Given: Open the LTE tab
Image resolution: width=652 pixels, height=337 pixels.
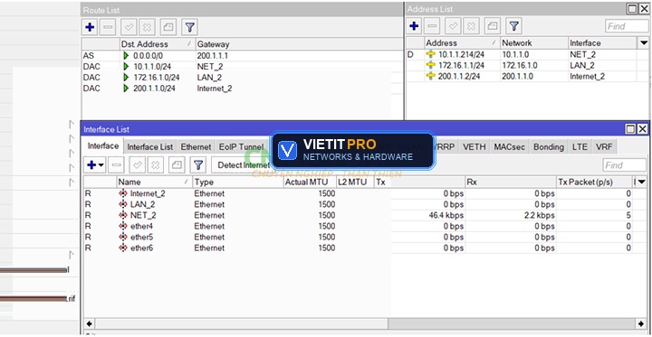Looking at the screenshot, I should (580, 147).
